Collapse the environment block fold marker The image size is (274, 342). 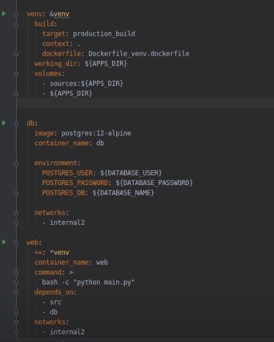click(x=16, y=163)
